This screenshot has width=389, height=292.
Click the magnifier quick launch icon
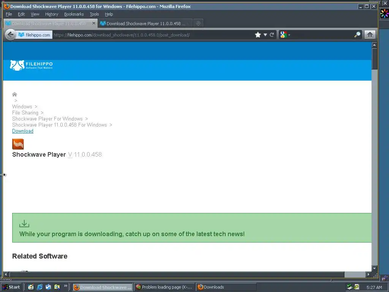coord(57,287)
